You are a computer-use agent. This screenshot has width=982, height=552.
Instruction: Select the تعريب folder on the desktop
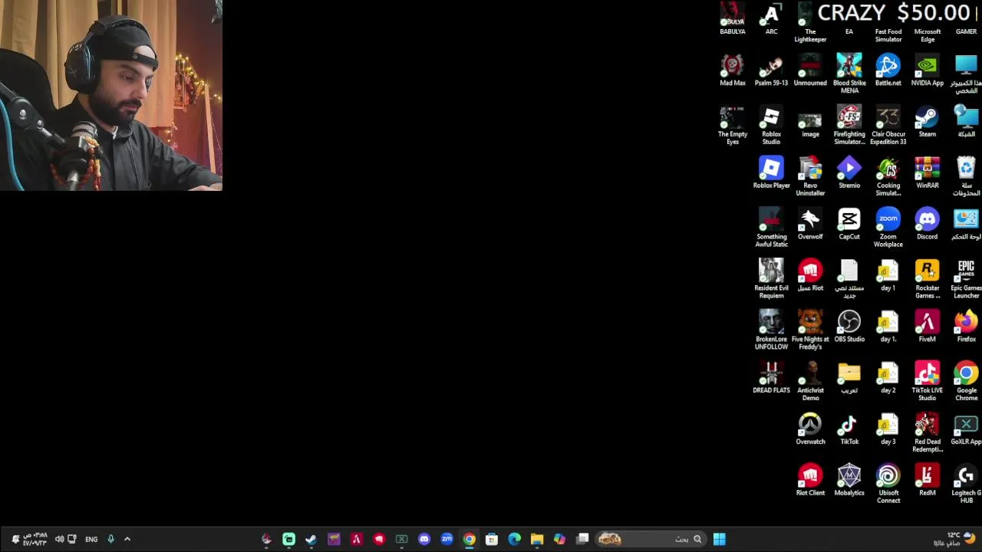tap(849, 379)
